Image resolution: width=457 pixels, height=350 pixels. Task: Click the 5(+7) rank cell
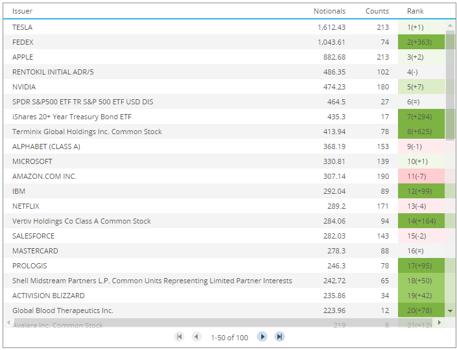click(421, 87)
